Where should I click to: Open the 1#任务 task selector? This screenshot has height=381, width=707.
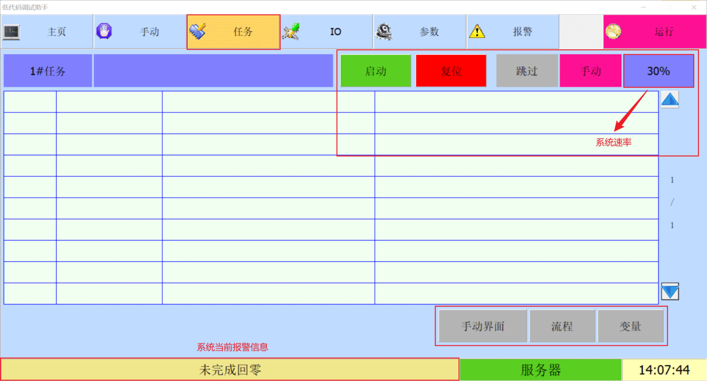(x=48, y=71)
